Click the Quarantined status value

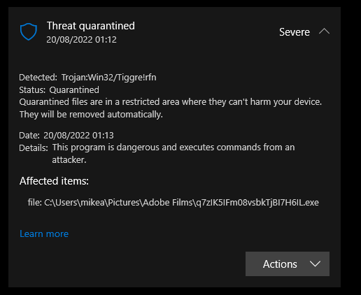74,90
